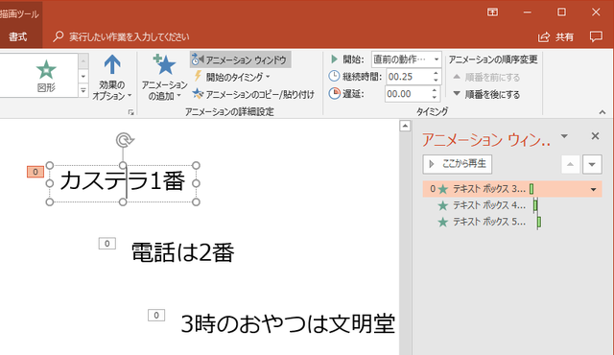
Task: Click the 継続時間 input field
Action: point(409,77)
